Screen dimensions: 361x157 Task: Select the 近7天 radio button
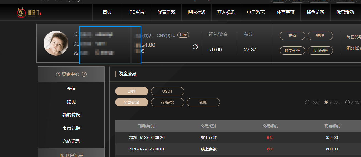(326, 102)
